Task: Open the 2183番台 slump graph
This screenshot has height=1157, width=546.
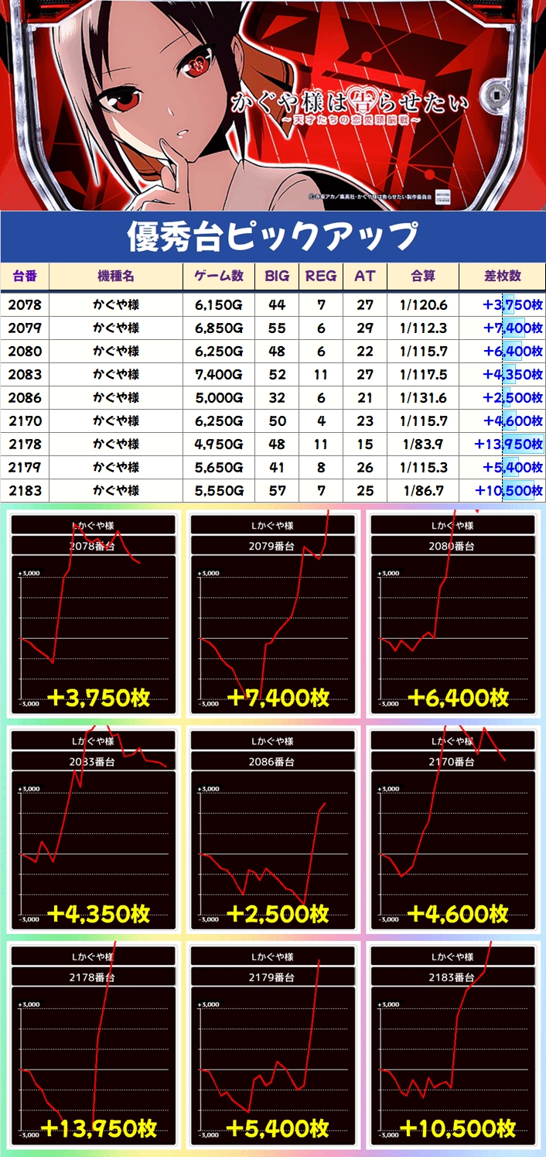Action: pos(453,1045)
